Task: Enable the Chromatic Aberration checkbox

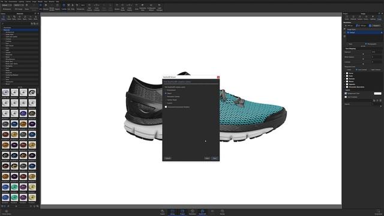Action: [x=347, y=86]
